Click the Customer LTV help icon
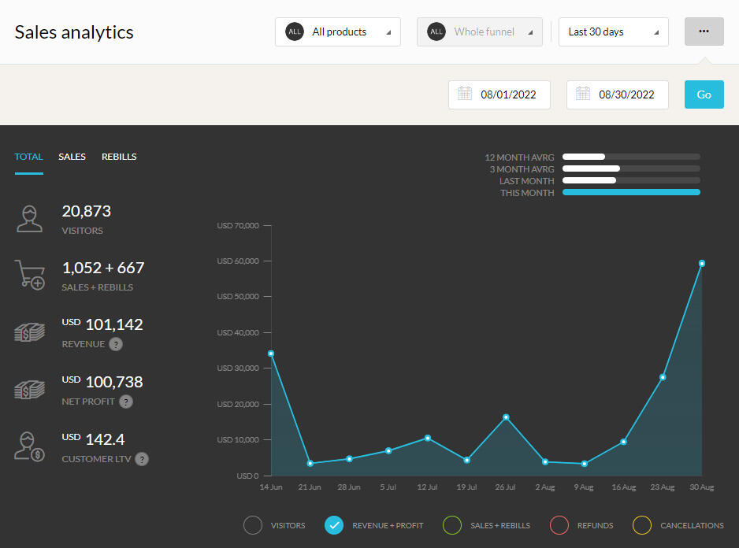Viewport: 739px width, 548px height. [142, 459]
